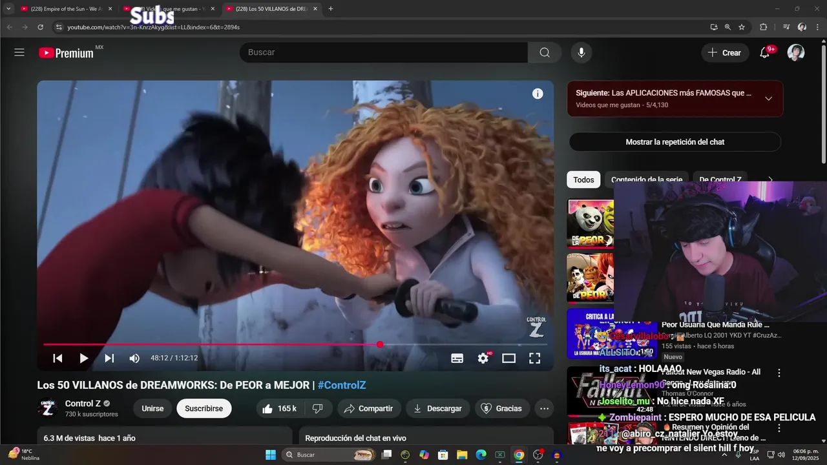
Task: Click the address bar URL
Action: (153, 27)
